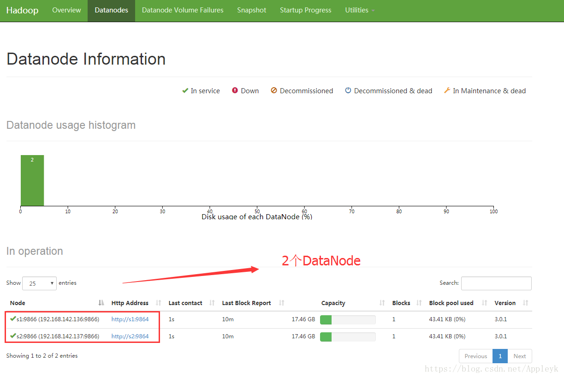Click Last Block Report 10m for s1

tap(227, 319)
